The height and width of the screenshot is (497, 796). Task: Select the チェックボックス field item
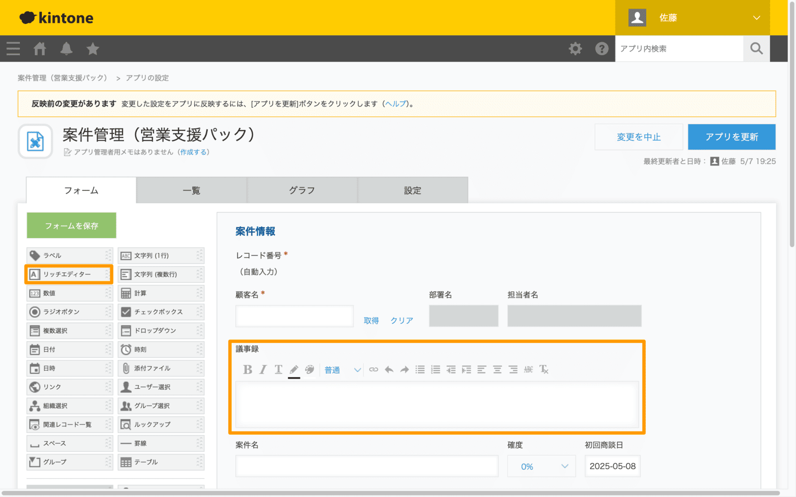[x=161, y=312]
